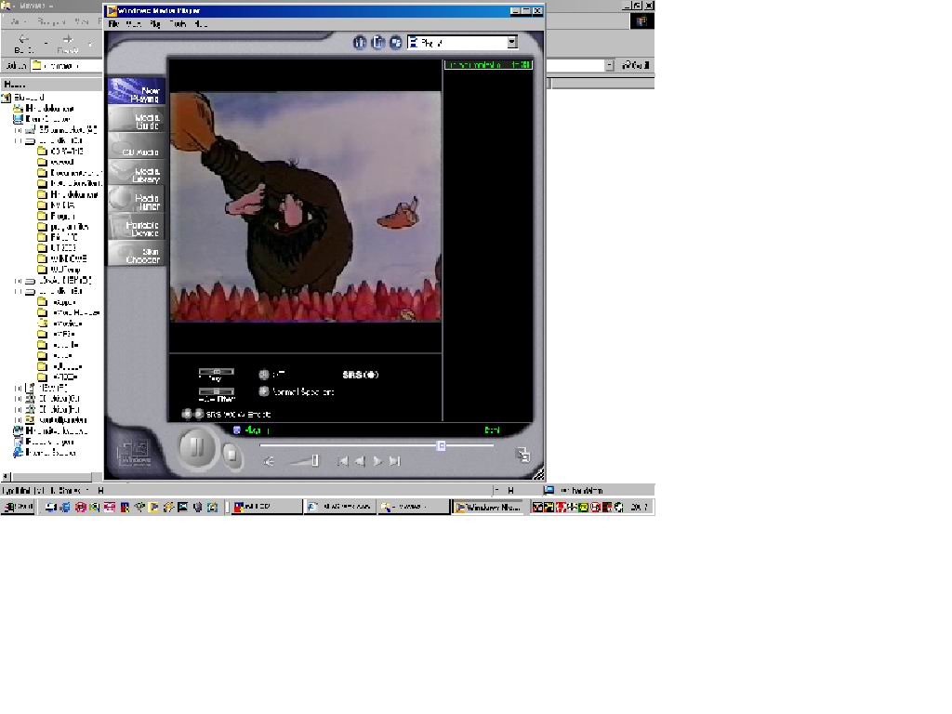Click the Windows Media logo in player corner

[x=134, y=453]
